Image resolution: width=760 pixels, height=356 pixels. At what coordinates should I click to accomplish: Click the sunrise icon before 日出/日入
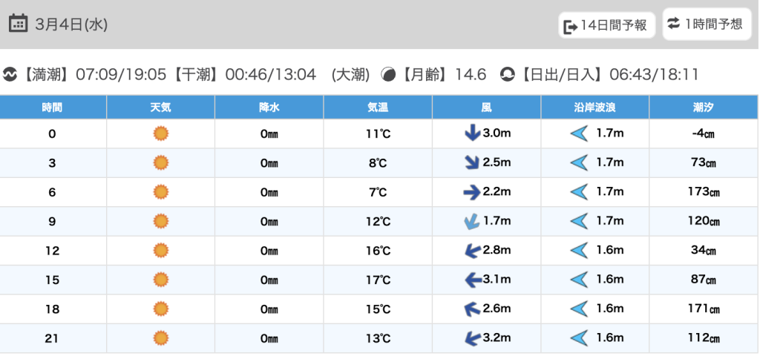click(508, 75)
